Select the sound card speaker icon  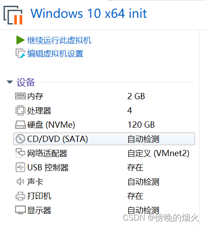(20, 182)
